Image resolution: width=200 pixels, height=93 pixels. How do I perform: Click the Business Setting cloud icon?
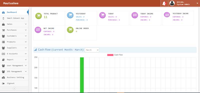point(3,77)
